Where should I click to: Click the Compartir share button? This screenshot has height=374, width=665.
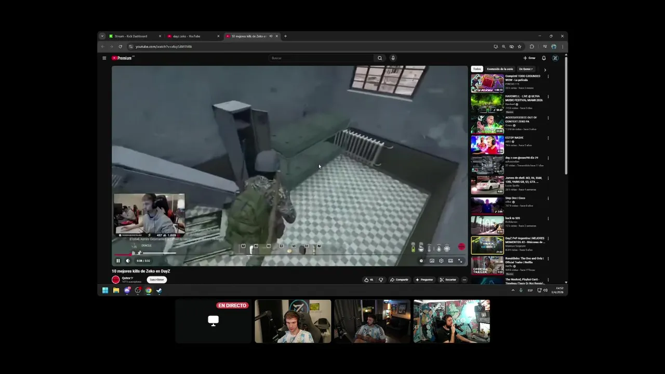tap(399, 279)
